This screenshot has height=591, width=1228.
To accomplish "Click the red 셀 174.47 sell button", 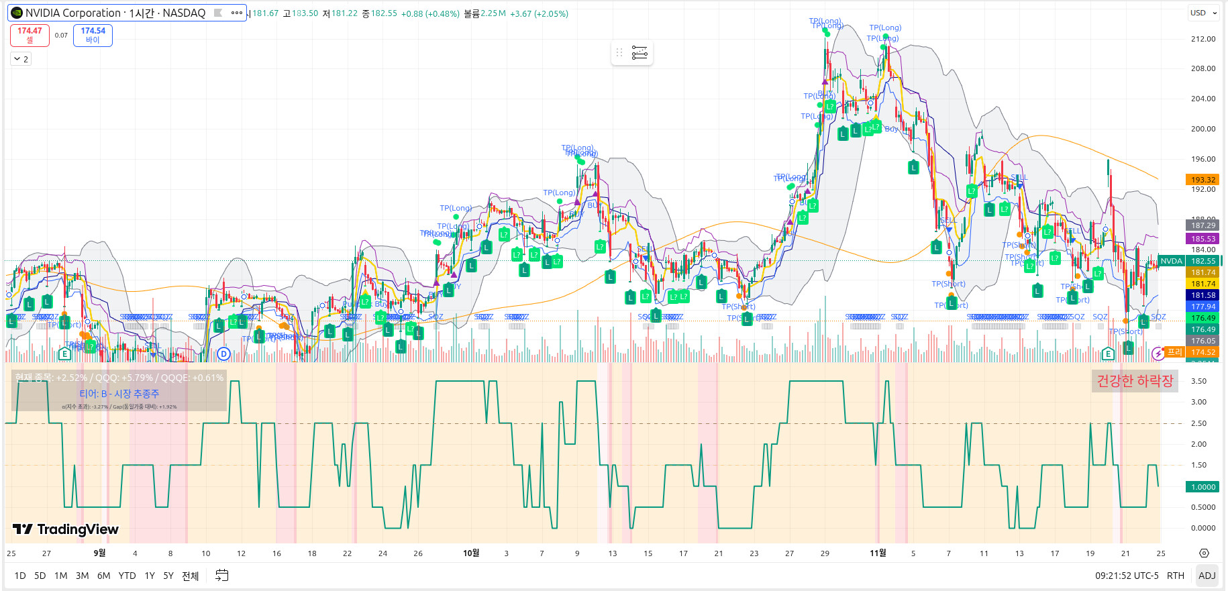I will [30, 36].
